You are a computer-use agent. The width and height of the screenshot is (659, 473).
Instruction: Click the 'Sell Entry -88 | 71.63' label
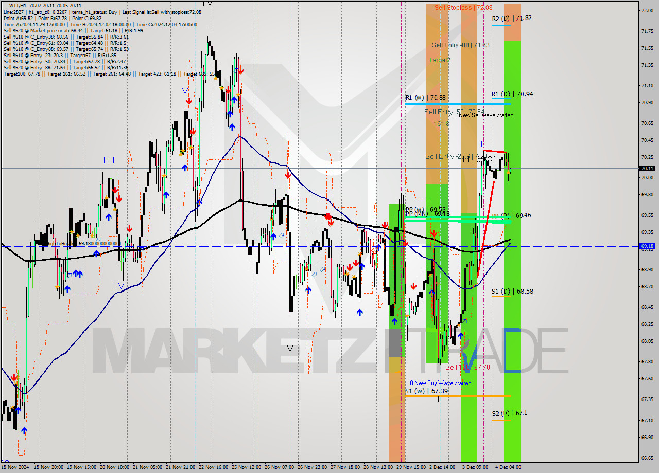coord(460,45)
